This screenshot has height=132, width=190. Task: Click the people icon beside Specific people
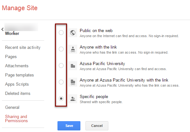pos(73,99)
